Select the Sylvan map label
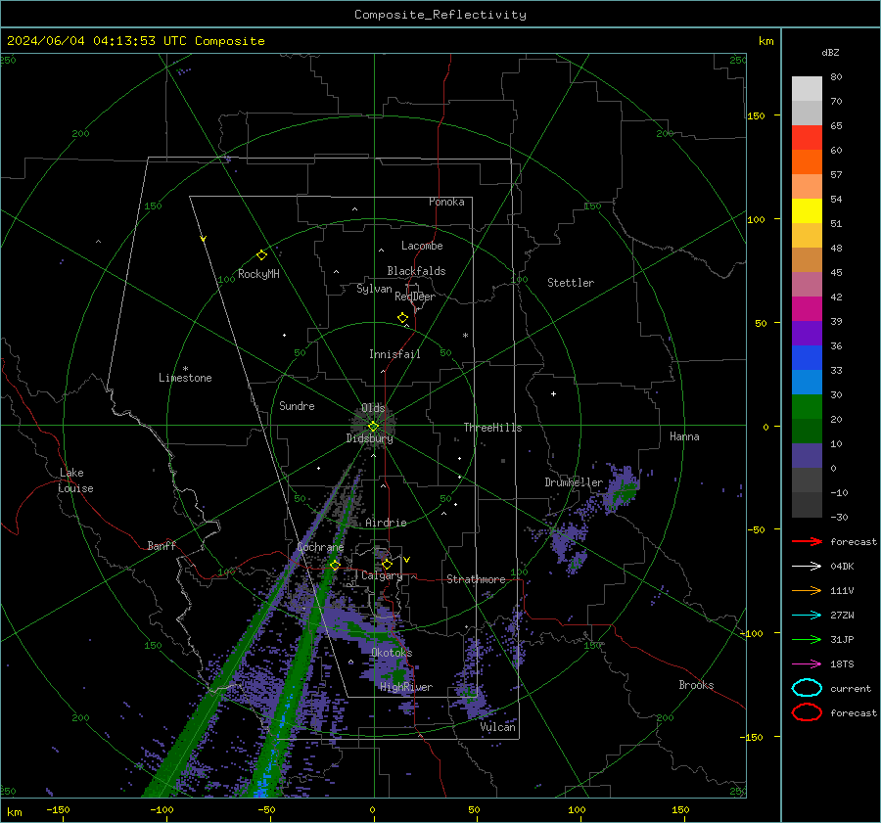The width and height of the screenshot is (881, 823). 374,289
